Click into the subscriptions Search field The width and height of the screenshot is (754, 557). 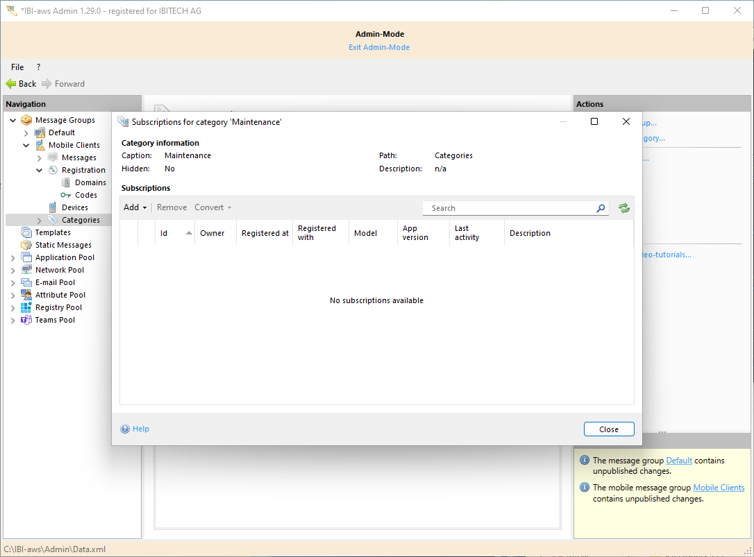click(510, 208)
